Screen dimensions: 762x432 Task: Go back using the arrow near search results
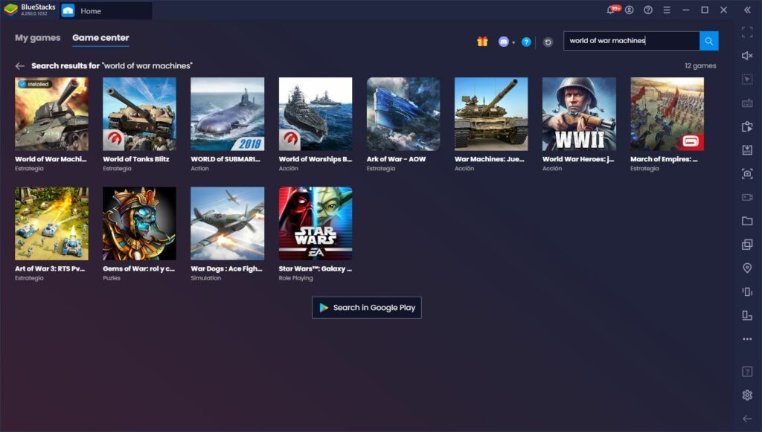(20, 65)
